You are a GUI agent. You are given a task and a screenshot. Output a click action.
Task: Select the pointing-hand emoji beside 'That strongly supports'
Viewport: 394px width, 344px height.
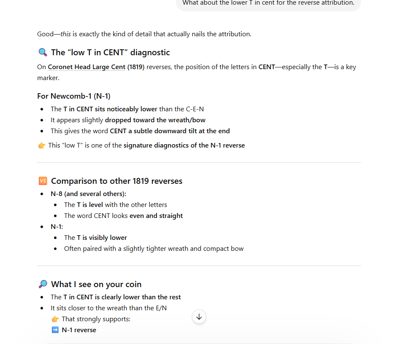point(55,319)
